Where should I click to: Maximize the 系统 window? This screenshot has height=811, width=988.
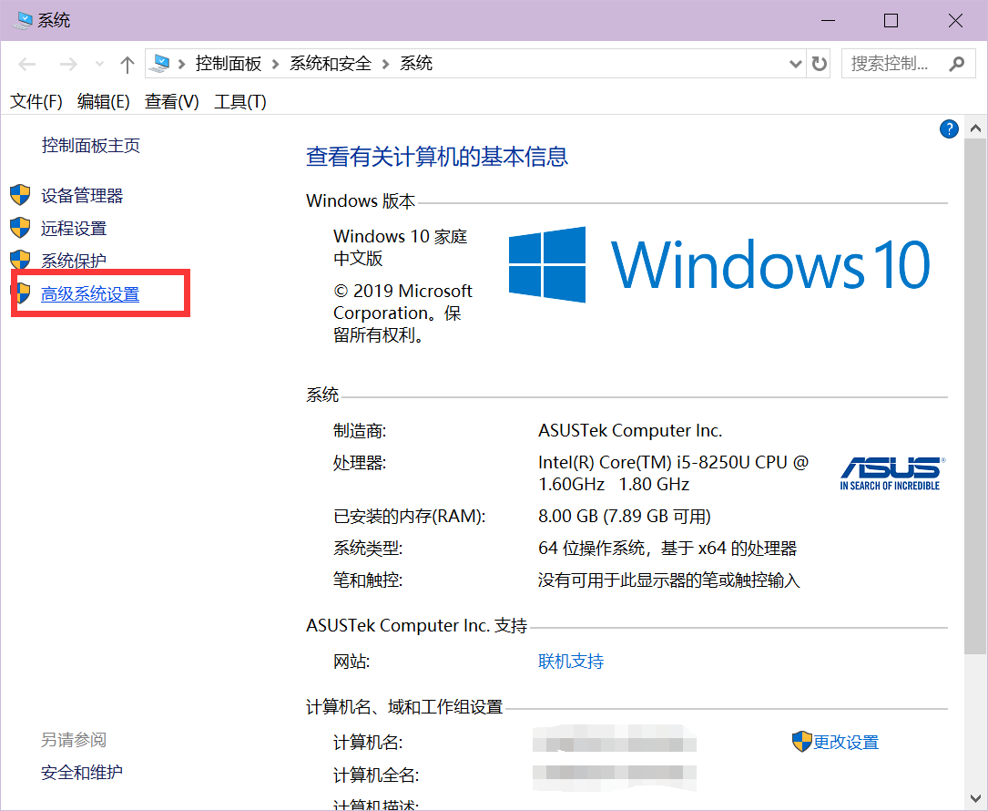click(891, 21)
